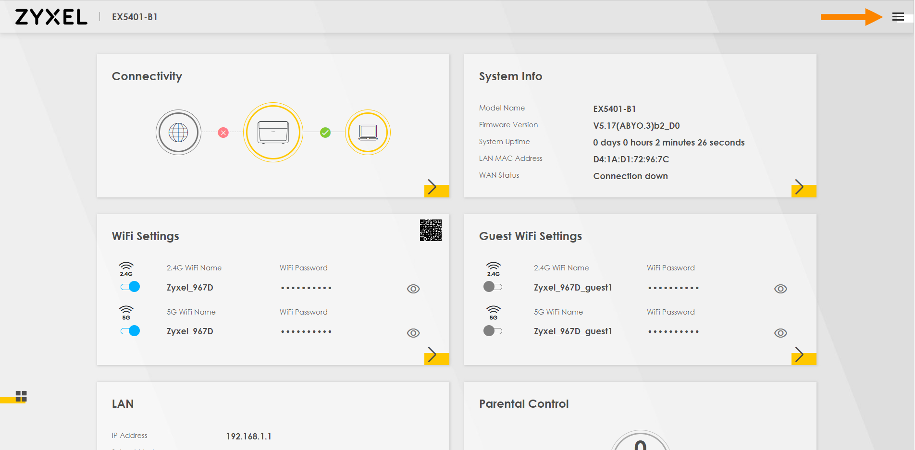Expand the Connectivity card details

coord(432,187)
